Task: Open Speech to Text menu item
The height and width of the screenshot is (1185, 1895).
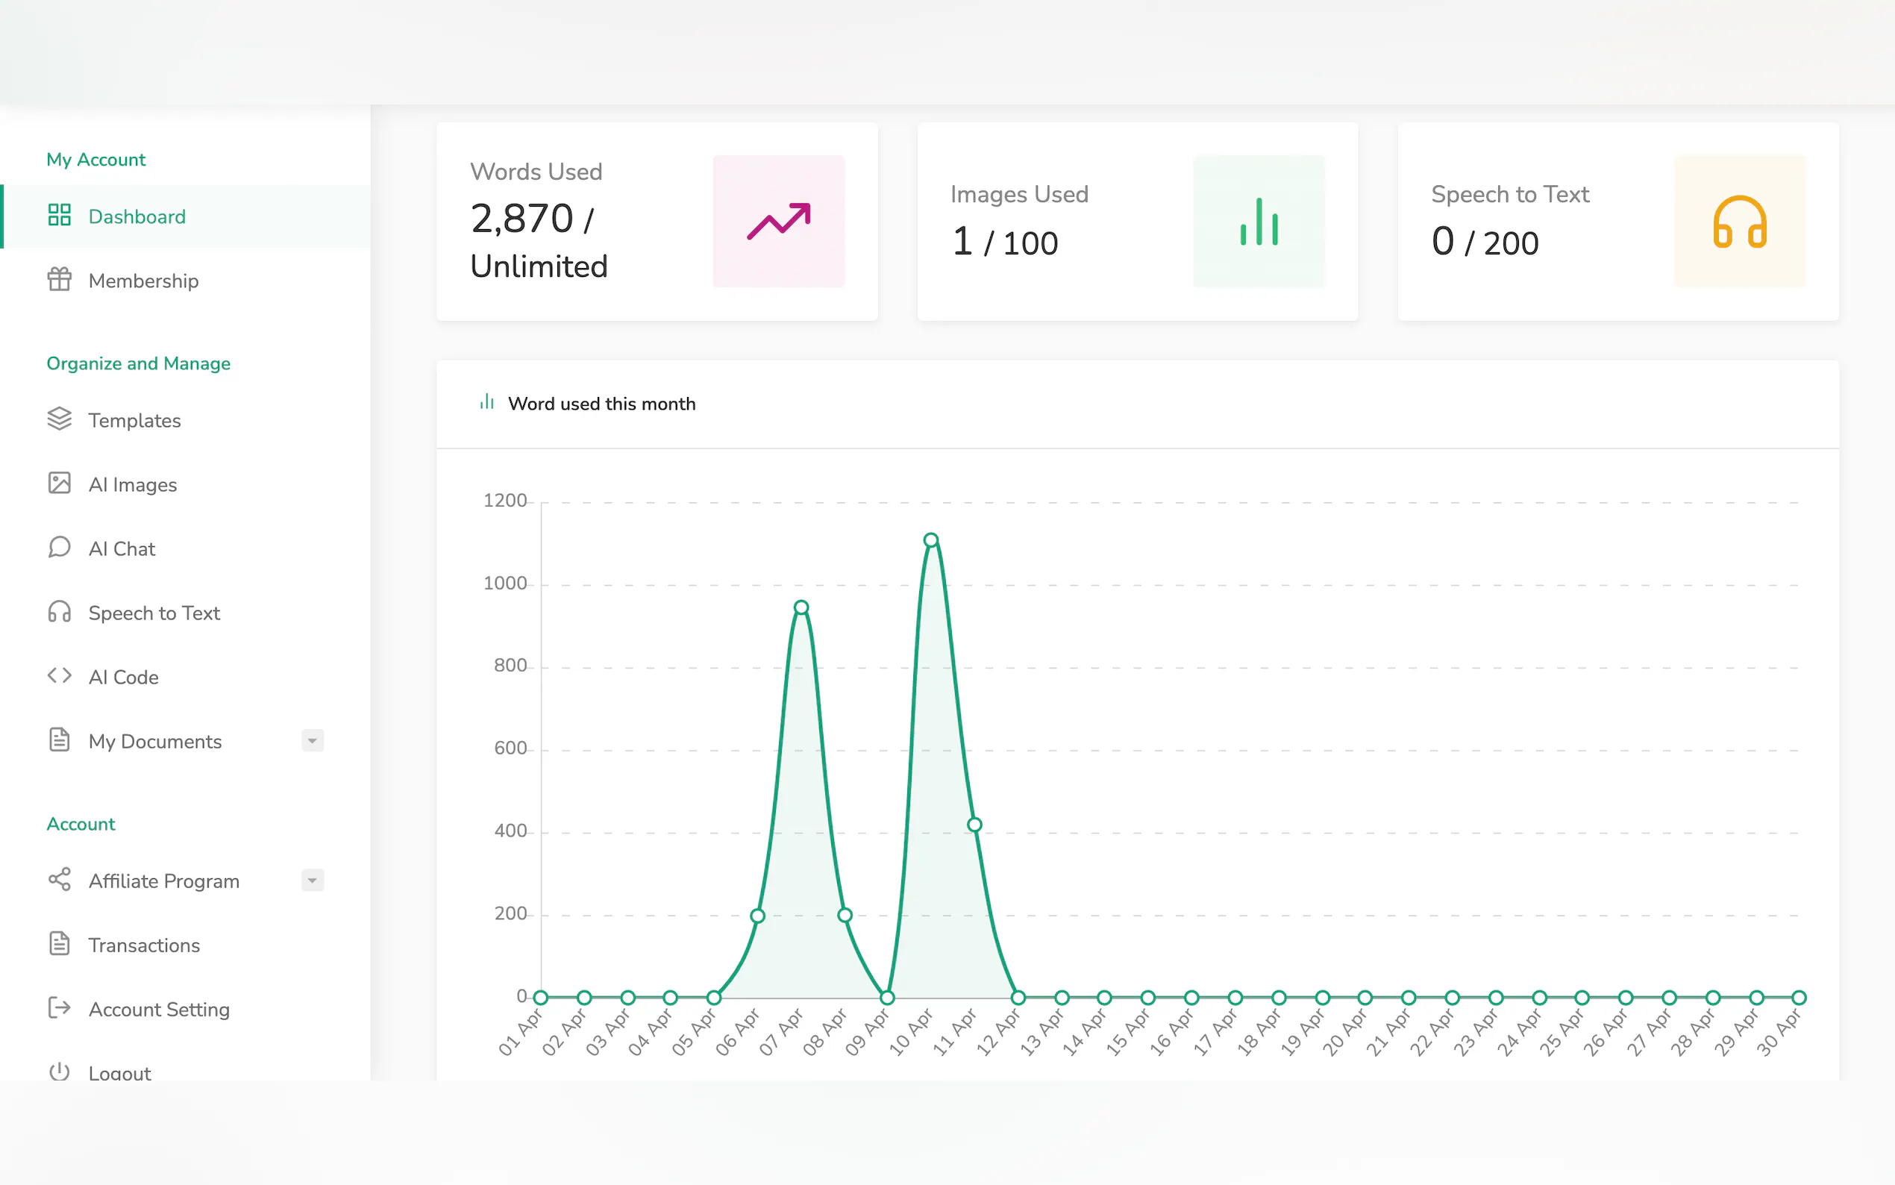Action: [x=154, y=613]
